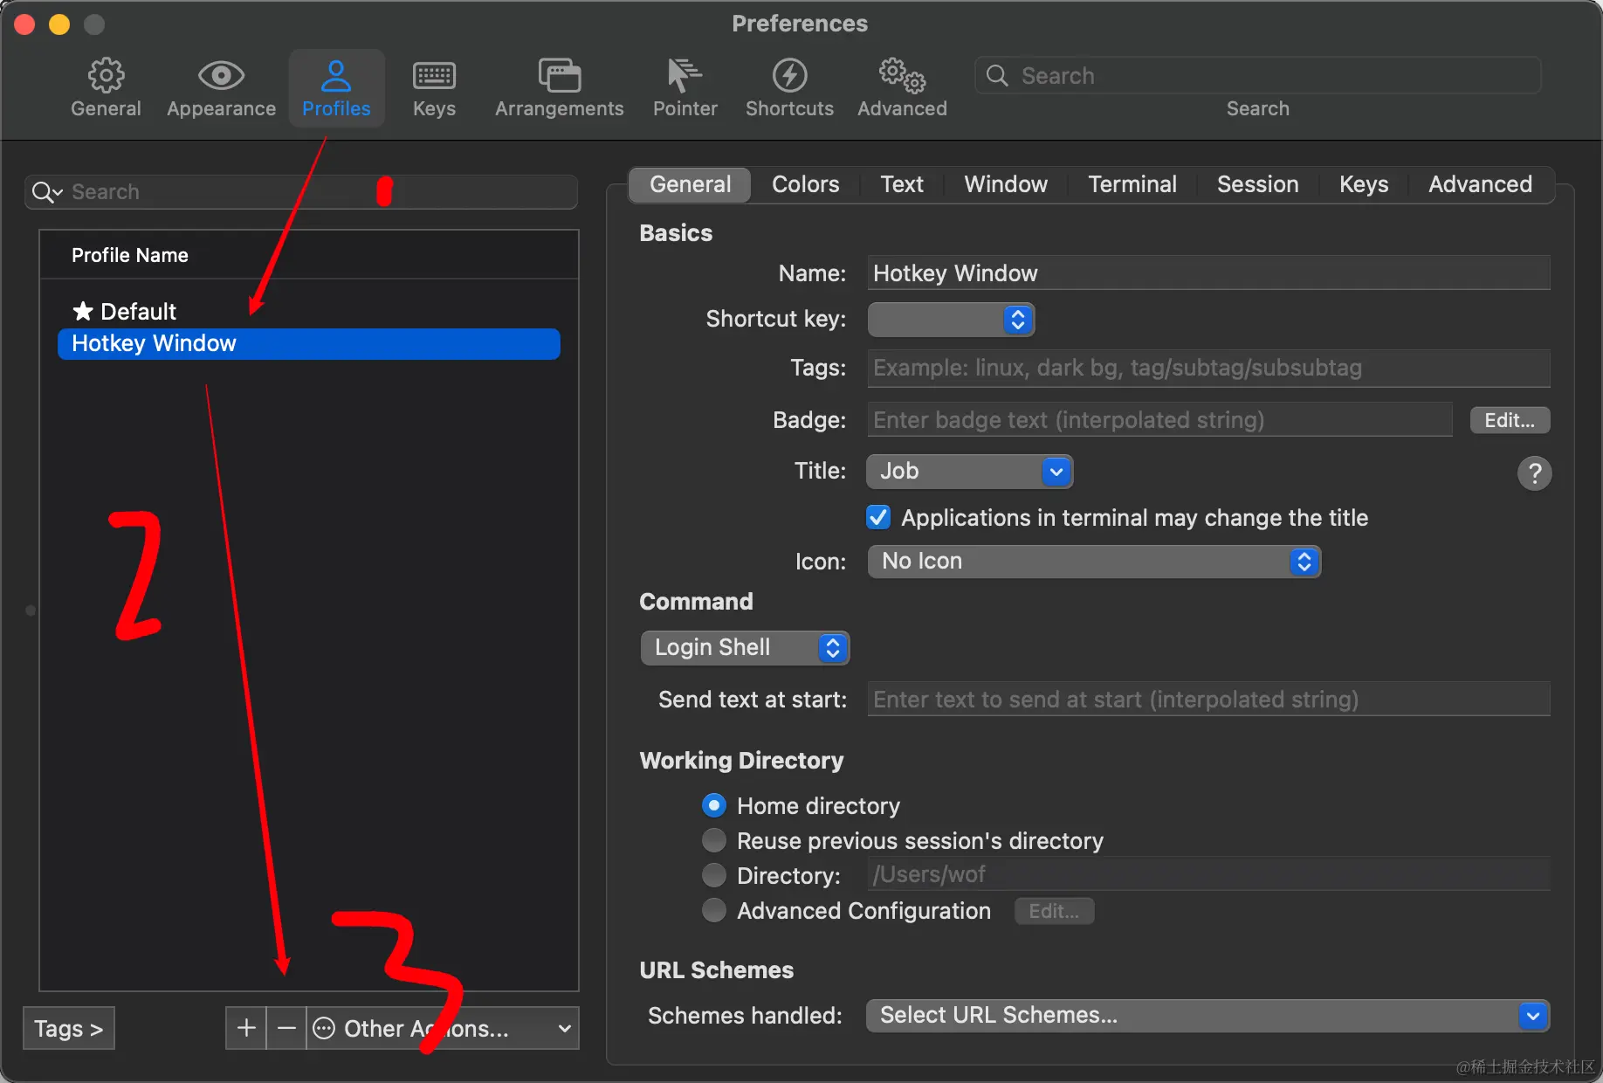The height and width of the screenshot is (1083, 1603).
Task: Click the Advanced Configuration Edit... button
Action: pyautogui.click(x=1054, y=911)
